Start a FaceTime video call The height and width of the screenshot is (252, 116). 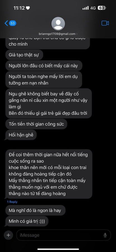pos(105,23)
